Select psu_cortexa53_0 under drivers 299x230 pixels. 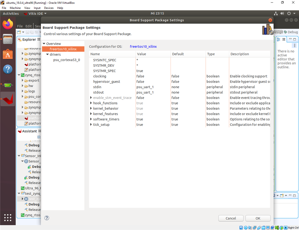[x=67, y=60]
